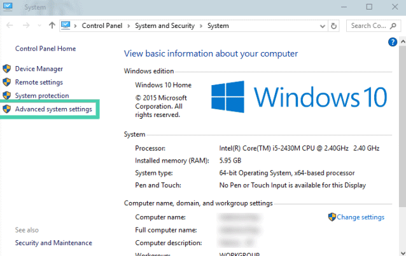Select the 5.95 GB installed memory value
This screenshot has width=406, height=256.
click(x=230, y=161)
